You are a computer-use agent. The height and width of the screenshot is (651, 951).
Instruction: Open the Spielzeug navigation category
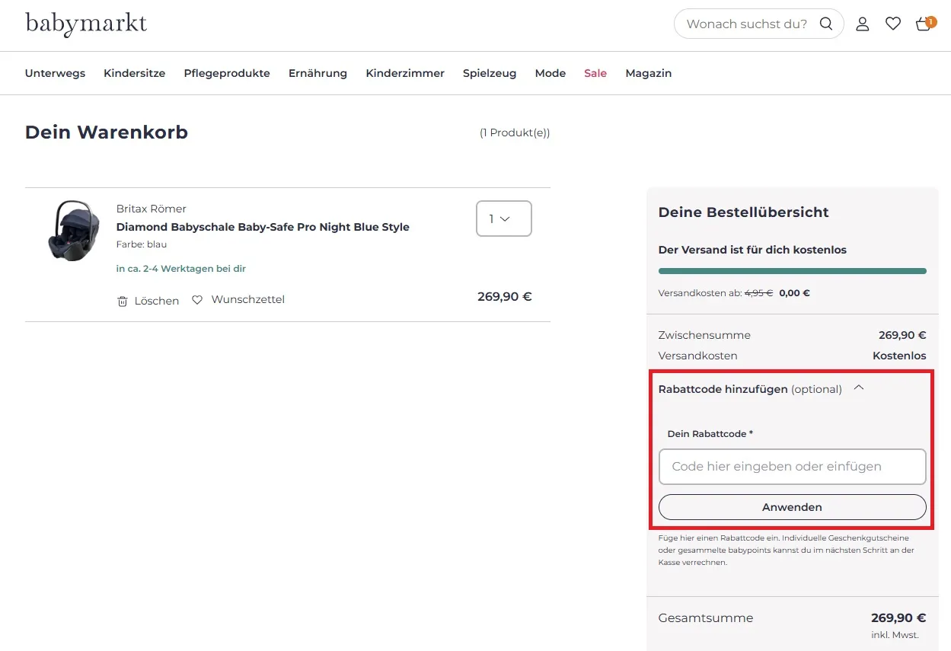pos(489,73)
